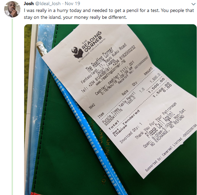Click the Invoiced Qty: 1 line
This screenshot has height=195, width=197.
131,133
